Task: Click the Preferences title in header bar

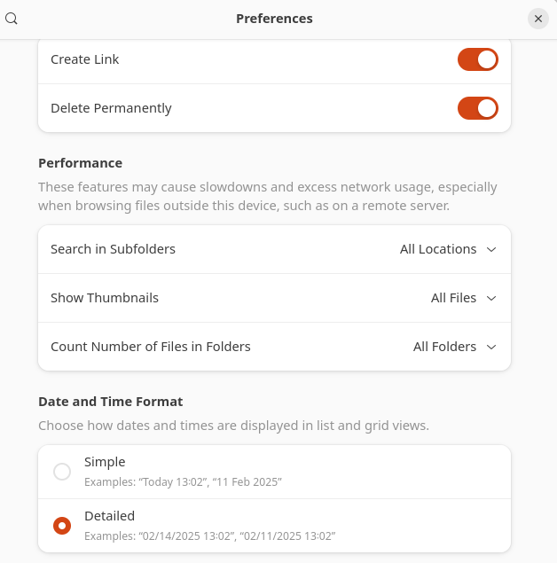Action: (x=274, y=19)
